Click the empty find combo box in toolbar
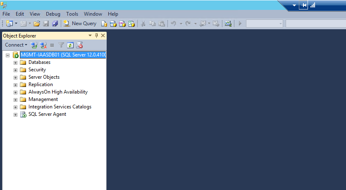The image size is (346, 190). pyautogui.click(x=316, y=23)
